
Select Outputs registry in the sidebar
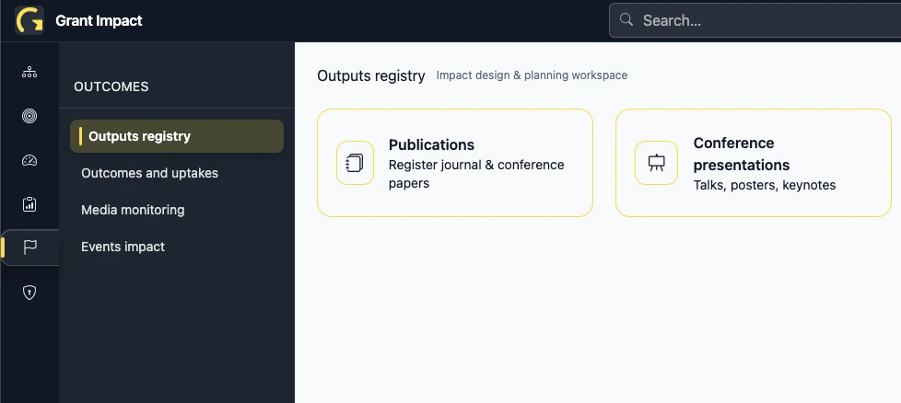[x=177, y=136]
